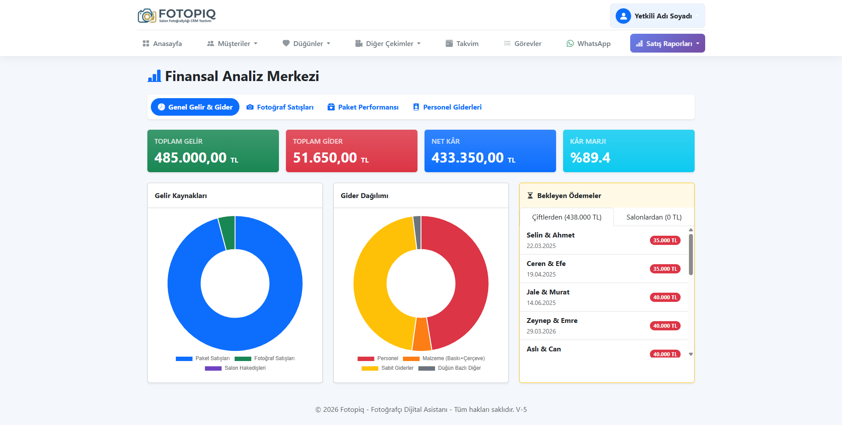Viewport: 842px width, 425px height.
Task: Hide Sabit Giderler series via legend
Action: [x=388, y=368]
